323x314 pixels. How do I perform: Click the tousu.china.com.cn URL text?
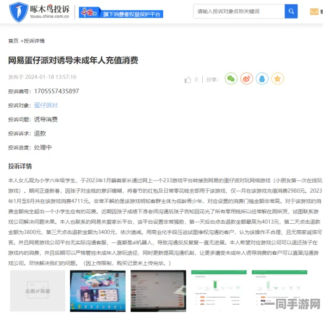click(49, 16)
